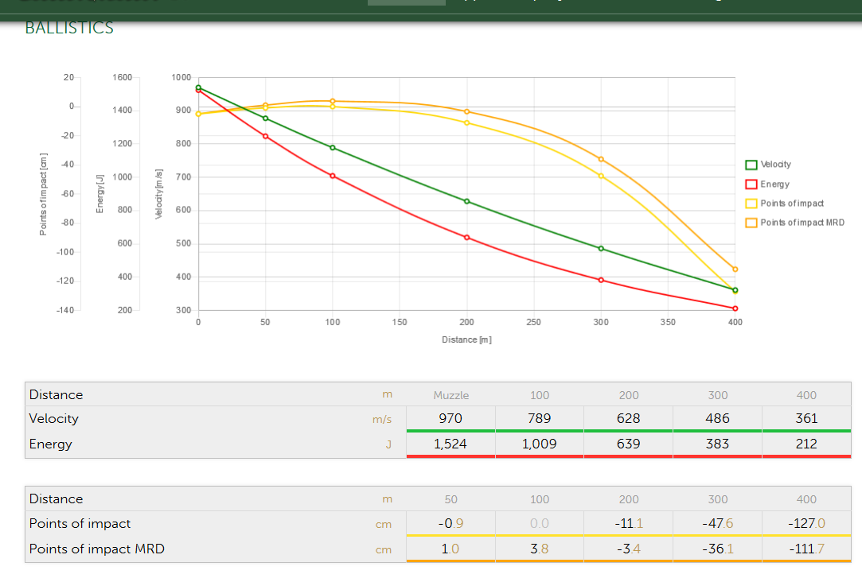Click the red energy marker at 400 m
The image size is (862, 578).
(x=735, y=308)
